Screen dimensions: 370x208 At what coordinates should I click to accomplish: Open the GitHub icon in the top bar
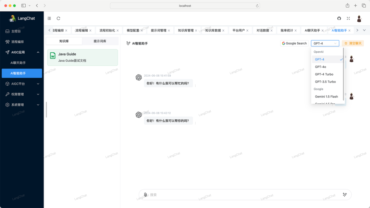339,18
